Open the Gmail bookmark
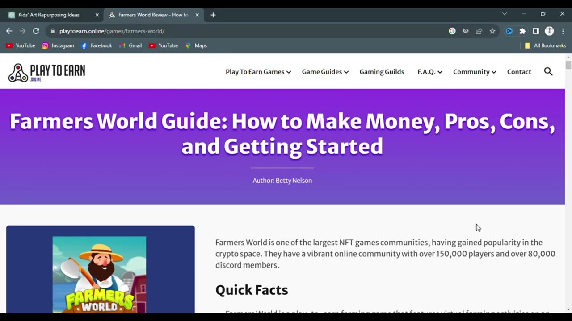The height and width of the screenshot is (321, 572). coord(130,45)
